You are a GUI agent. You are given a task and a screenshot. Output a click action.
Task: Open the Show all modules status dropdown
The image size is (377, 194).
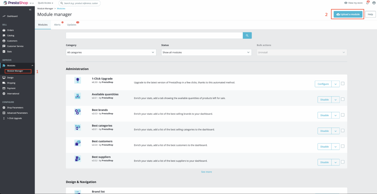point(206,52)
